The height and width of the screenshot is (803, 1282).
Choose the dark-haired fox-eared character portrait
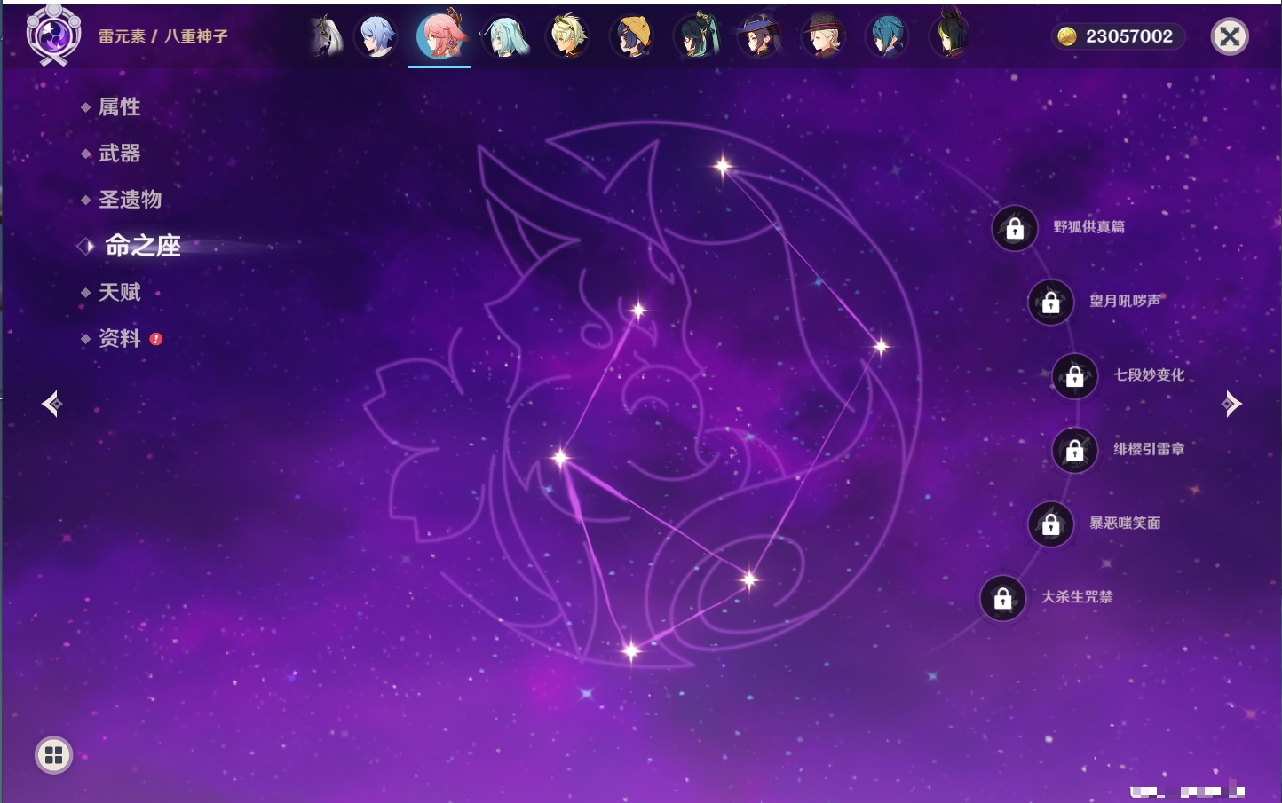[x=950, y=36]
